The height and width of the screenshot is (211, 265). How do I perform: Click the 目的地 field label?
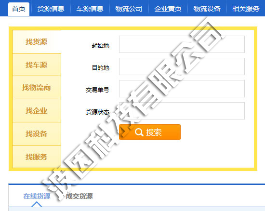[x=101, y=68]
